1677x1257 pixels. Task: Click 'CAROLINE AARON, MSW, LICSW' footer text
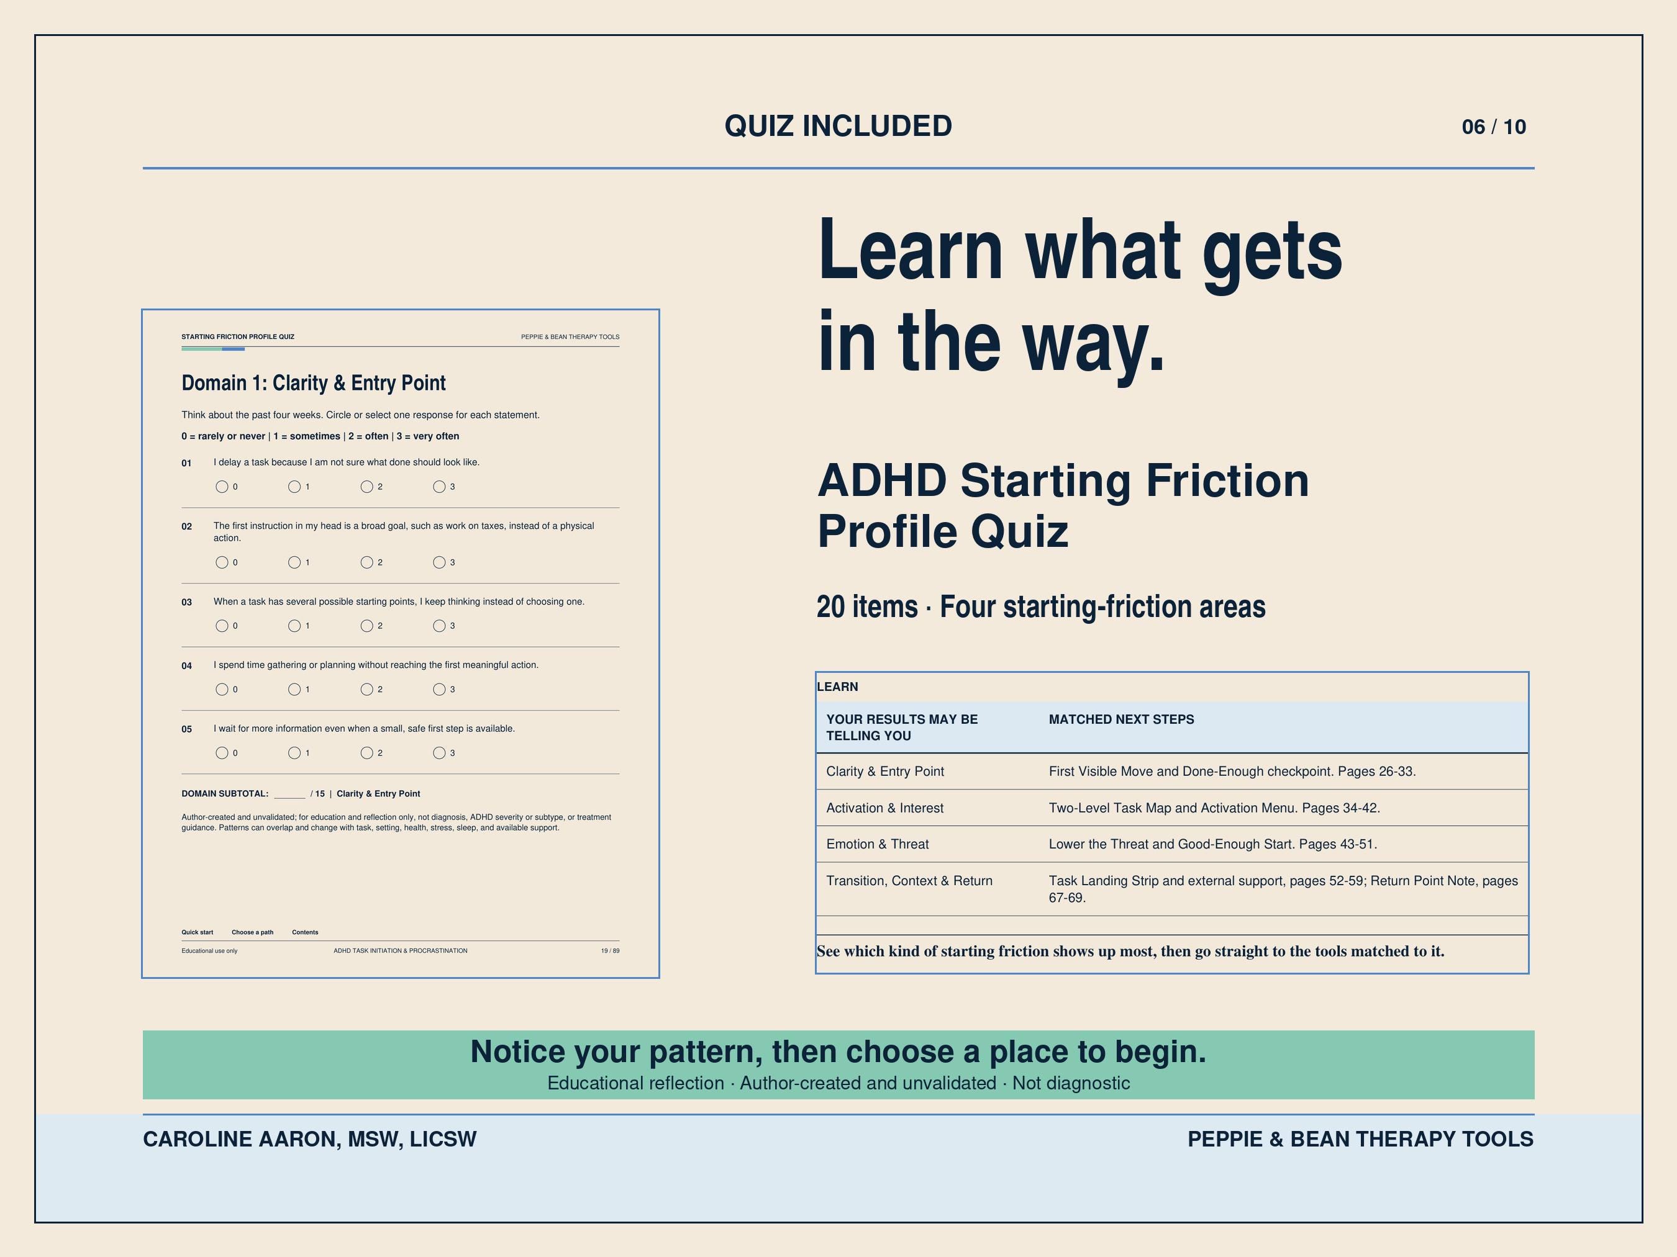(309, 1139)
